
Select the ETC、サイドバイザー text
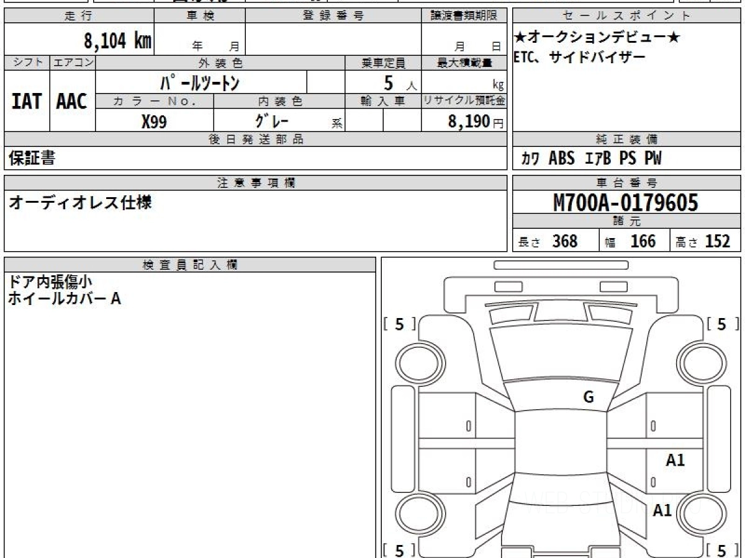(x=579, y=58)
